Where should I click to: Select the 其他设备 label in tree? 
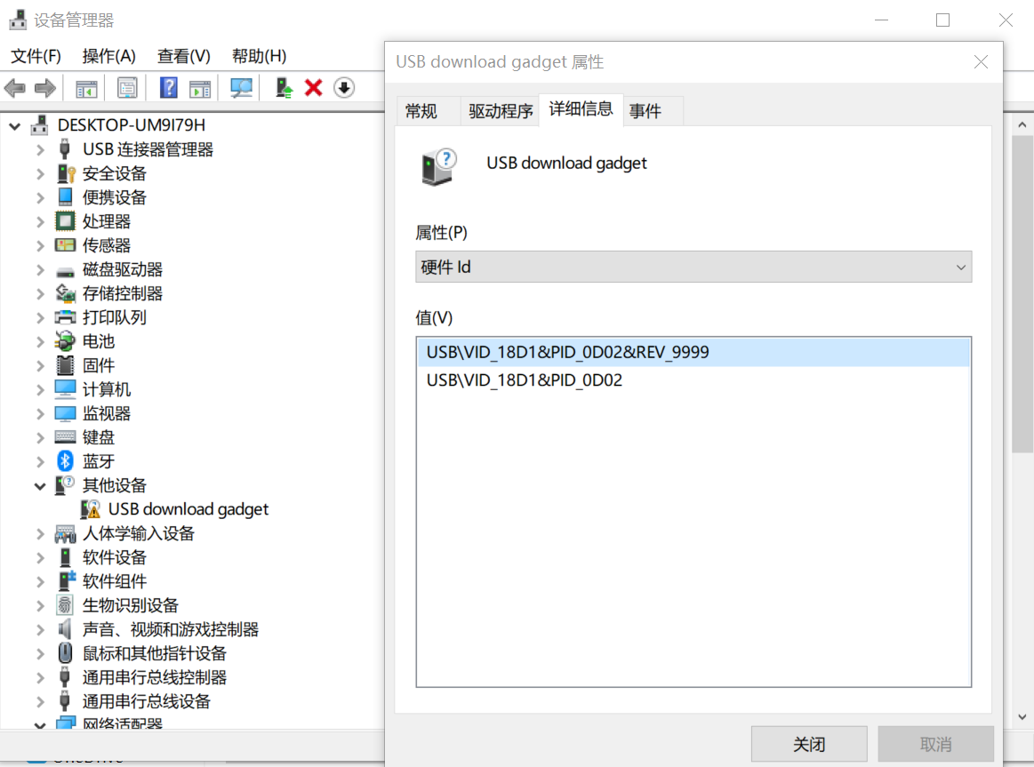pyautogui.click(x=114, y=485)
